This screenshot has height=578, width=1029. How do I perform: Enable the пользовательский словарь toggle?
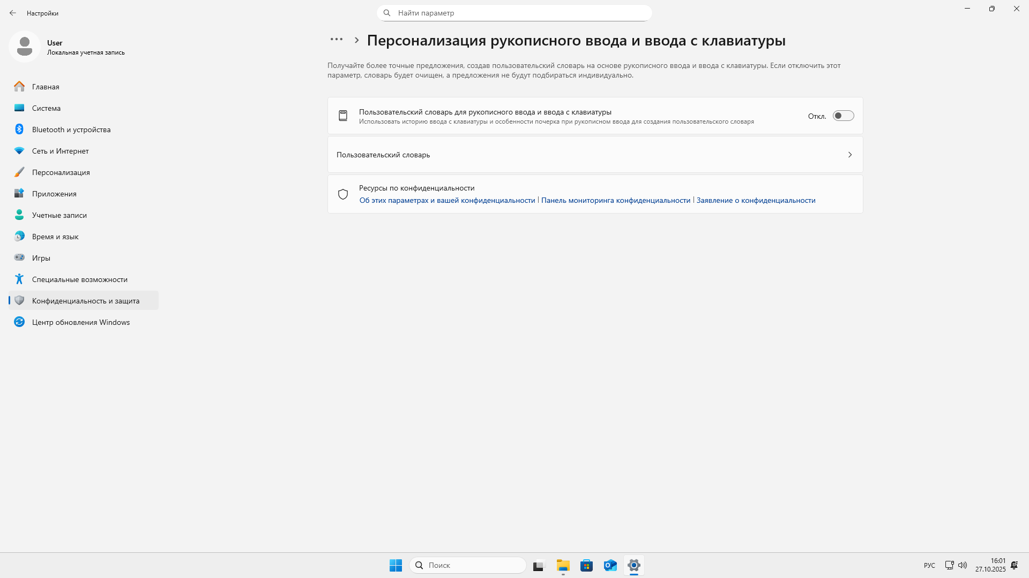click(x=843, y=115)
